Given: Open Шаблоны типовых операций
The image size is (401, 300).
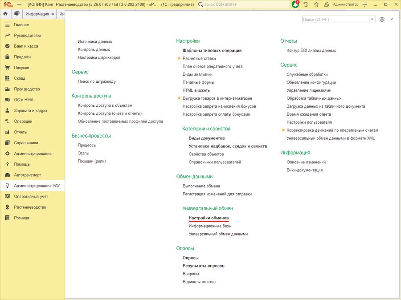Looking at the screenshot, I should coord(212,50).
